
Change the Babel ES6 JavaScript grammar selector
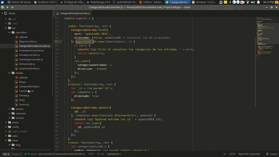click(249, 154)
